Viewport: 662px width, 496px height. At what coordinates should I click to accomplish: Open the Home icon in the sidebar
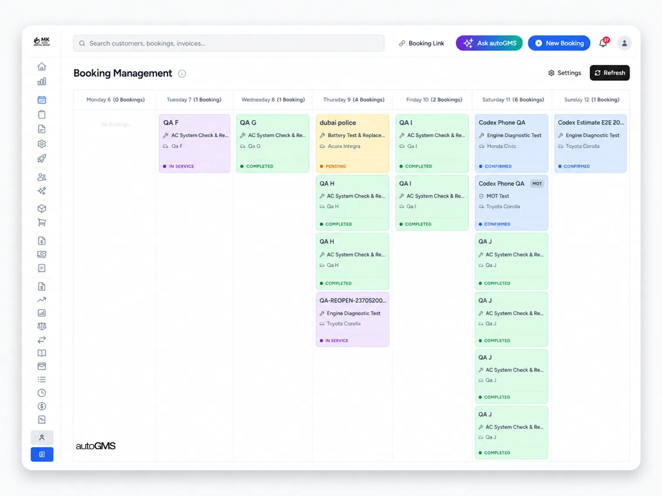(42, 67)
